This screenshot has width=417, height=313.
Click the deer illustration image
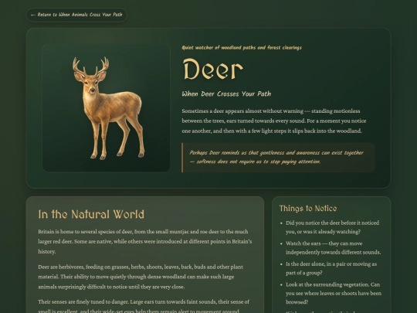click(106, 108)
